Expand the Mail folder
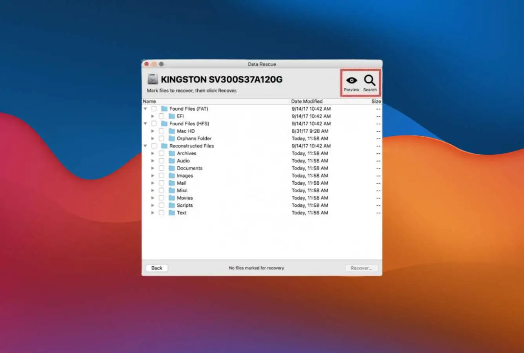 153,183
